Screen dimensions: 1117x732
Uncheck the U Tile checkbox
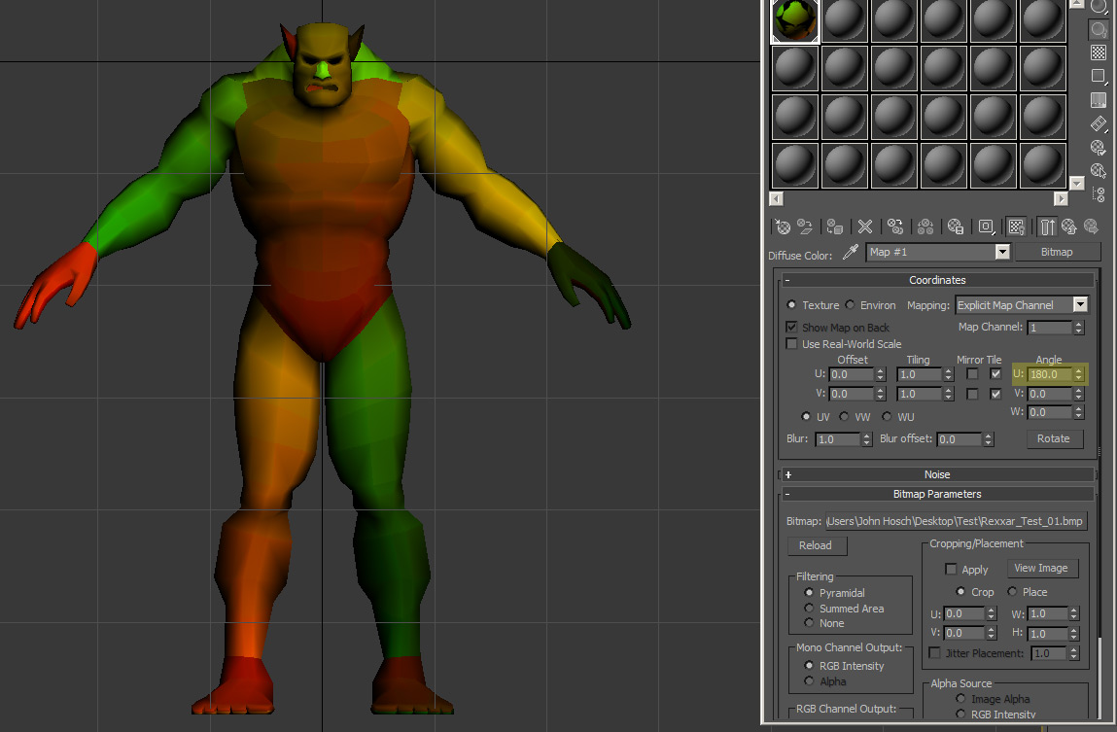(x=995, y=374)
